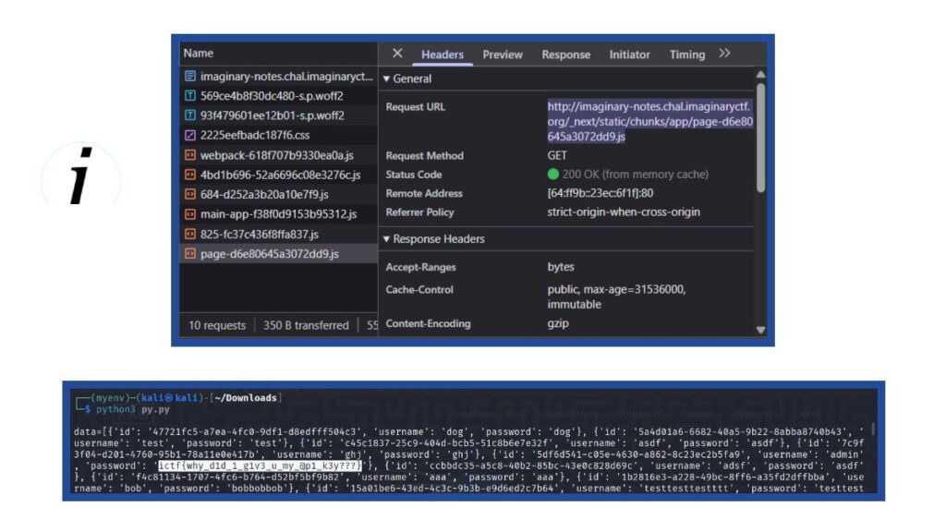
Task: Collapse the Response Headers section
Action: 387,239
